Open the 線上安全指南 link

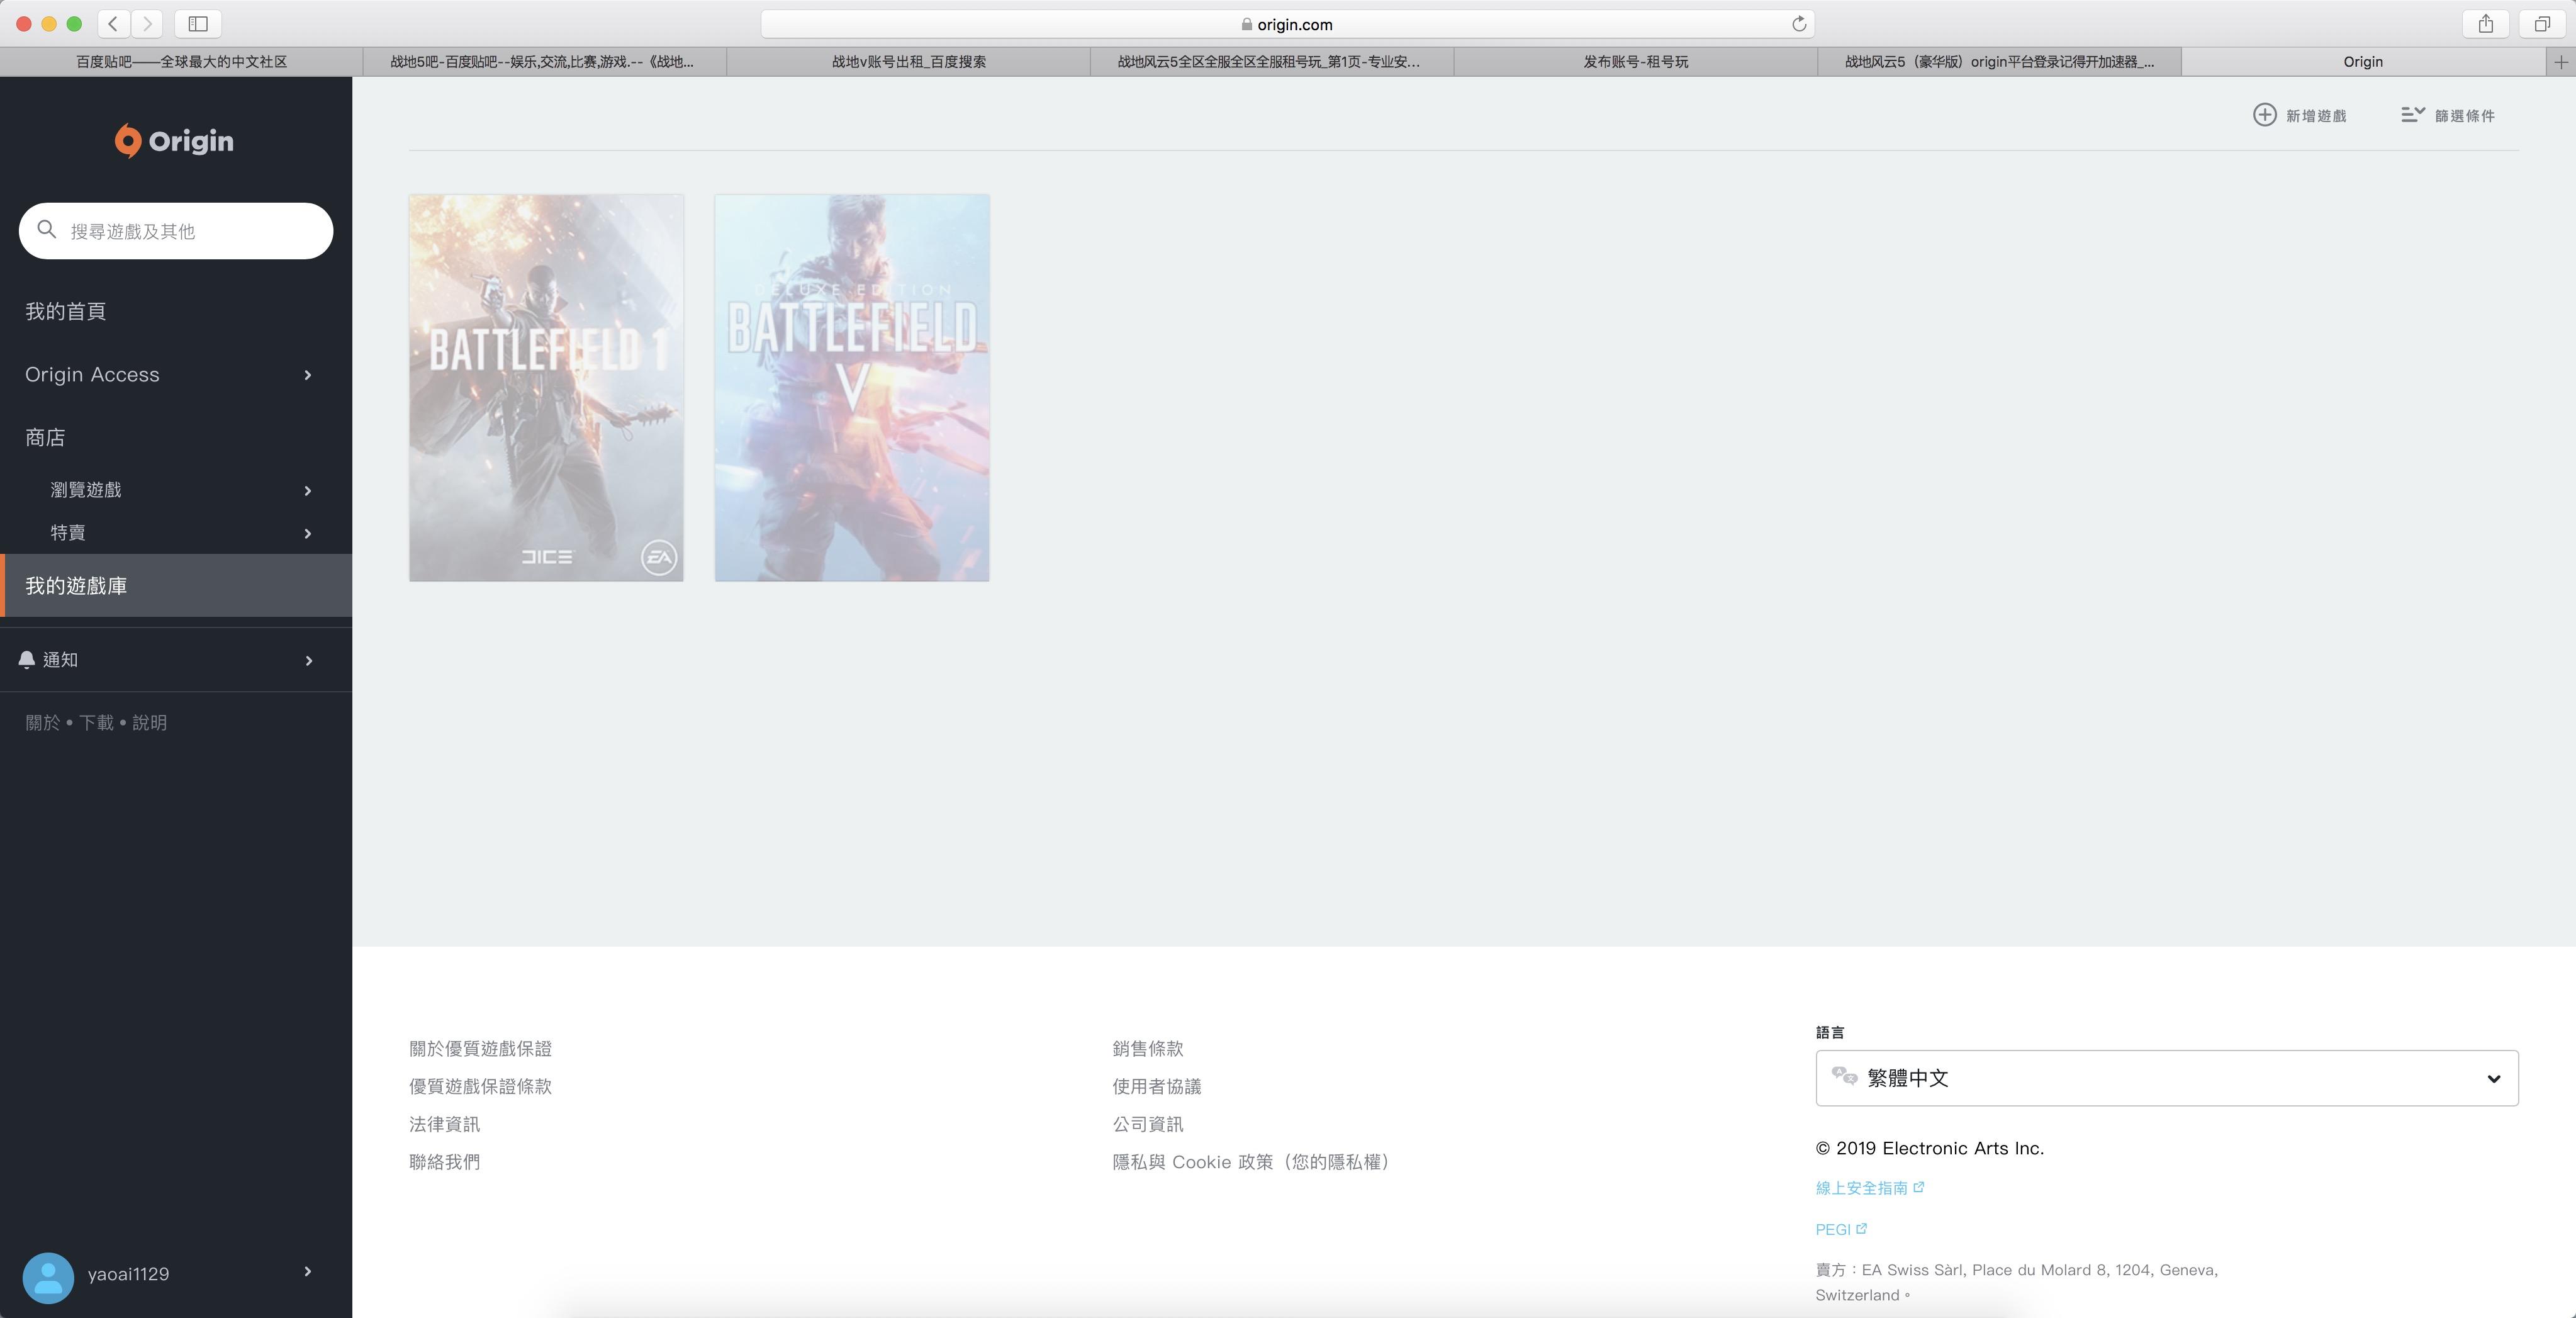(1861, 1188)
